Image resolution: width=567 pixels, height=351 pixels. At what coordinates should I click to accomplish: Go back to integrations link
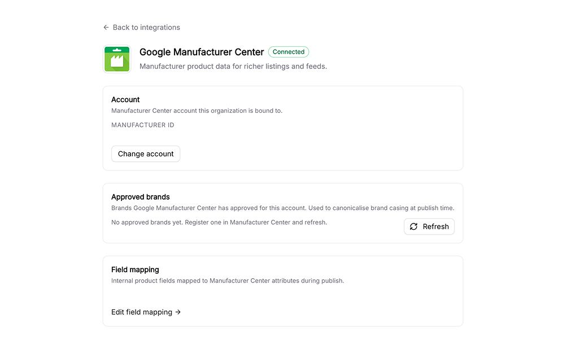coord(141,28)
